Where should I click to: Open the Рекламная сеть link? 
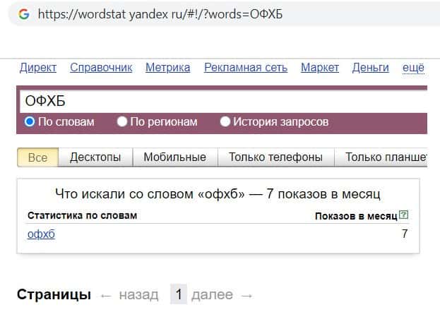tap(246, 67)
